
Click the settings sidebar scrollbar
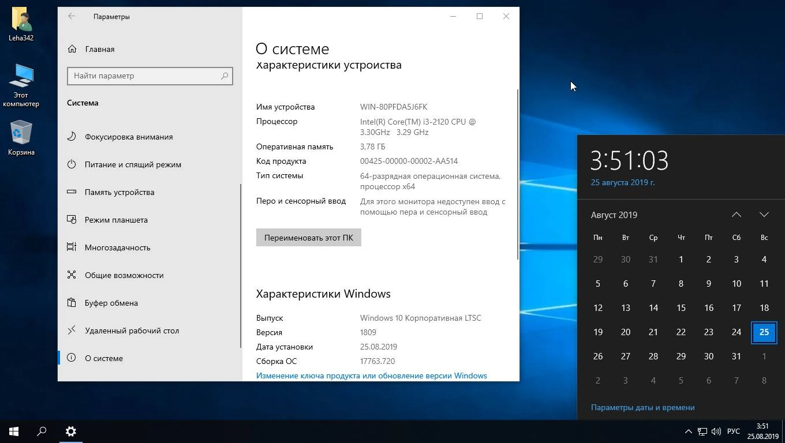tap(241, 265)
